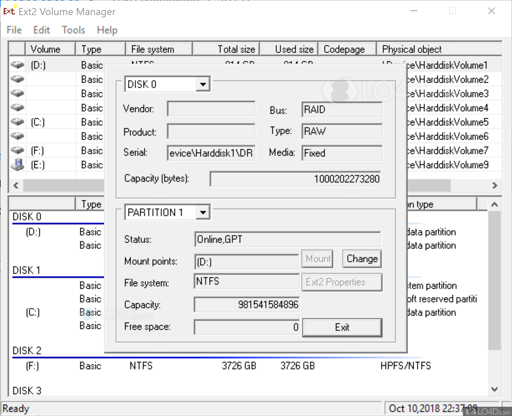Click the Type field showing RAW
This screenshot has height=416, width=512.
[342, 131]
